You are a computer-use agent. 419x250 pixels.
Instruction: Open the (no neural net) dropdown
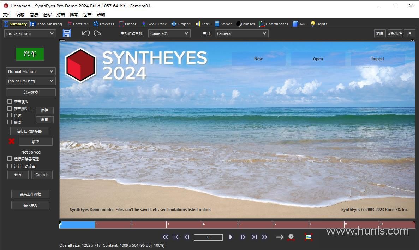[31, 81]
